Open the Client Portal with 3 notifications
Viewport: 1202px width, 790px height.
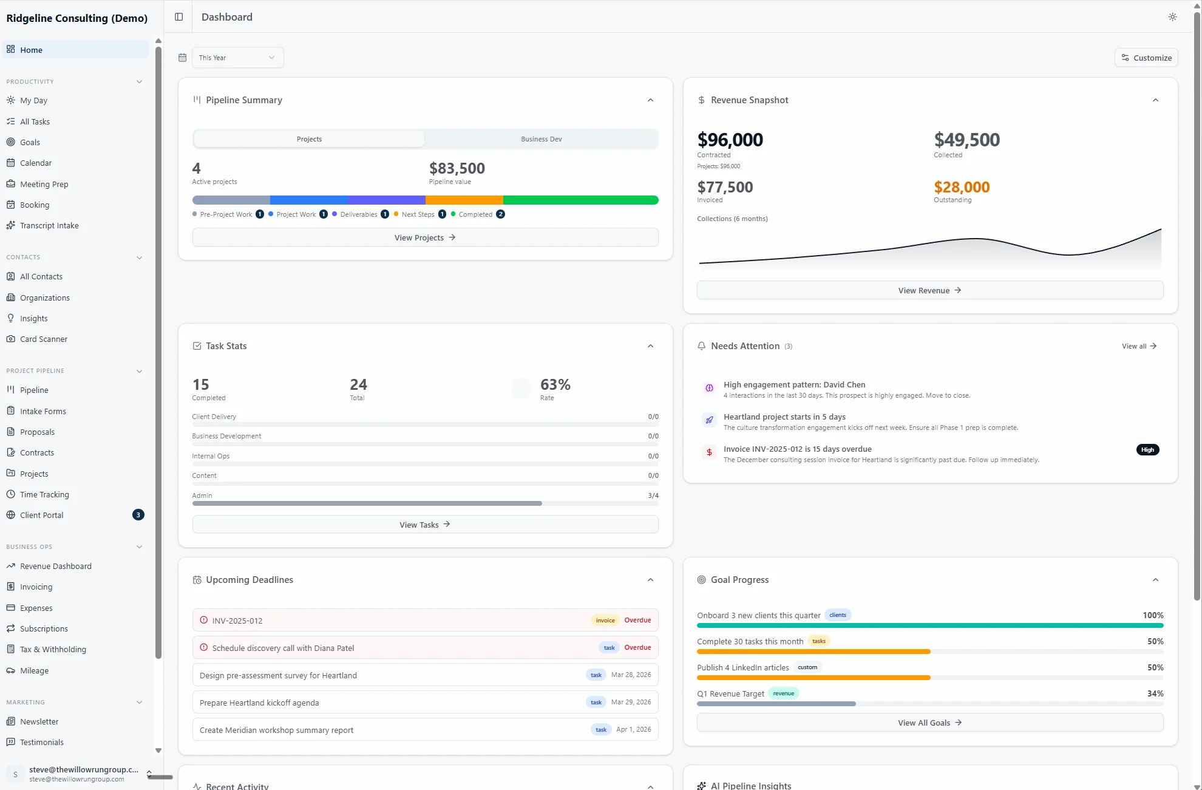coord(42,514)
